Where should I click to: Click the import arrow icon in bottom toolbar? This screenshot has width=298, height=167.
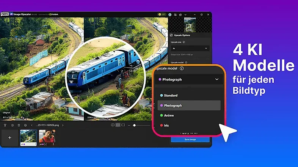tap(5, 125)
